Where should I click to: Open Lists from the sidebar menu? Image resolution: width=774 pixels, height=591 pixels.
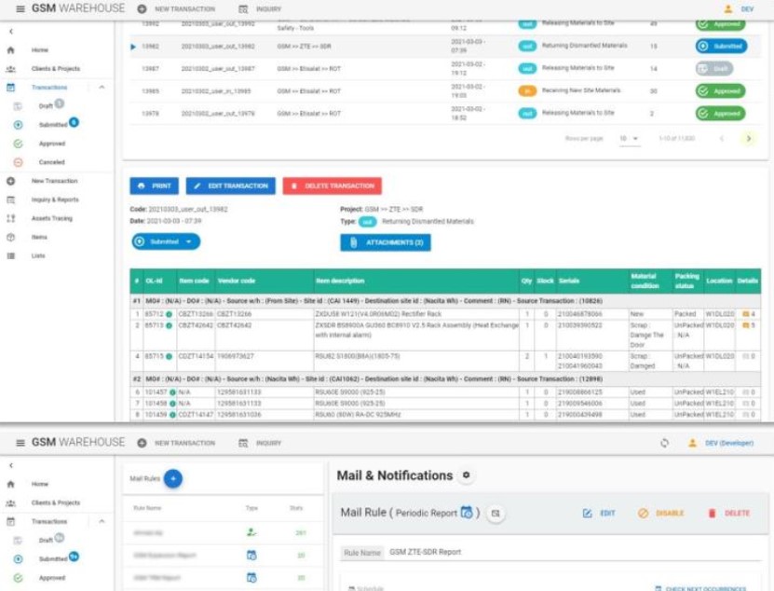[x=38, y=255]
